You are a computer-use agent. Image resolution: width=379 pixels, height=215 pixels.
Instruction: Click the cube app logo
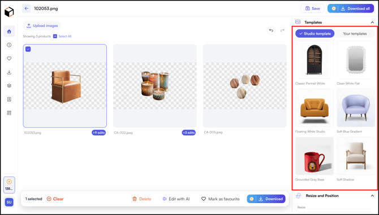pyautogui.click(x=9, y=12)
